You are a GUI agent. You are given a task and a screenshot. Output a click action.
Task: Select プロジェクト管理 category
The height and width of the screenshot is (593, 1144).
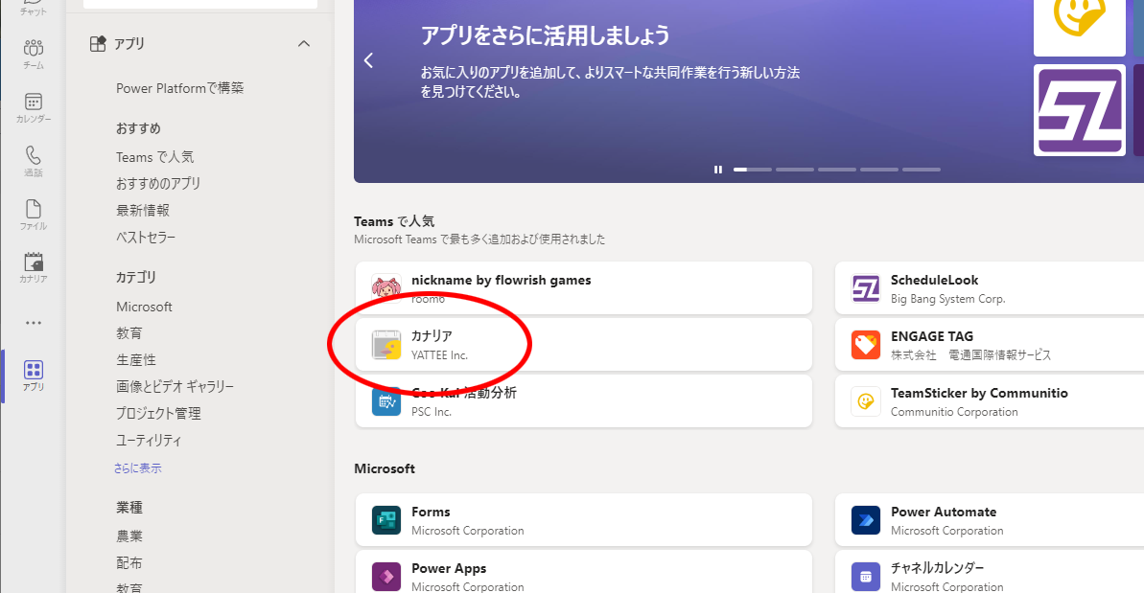pyautogui.click(x=158, y=414)
